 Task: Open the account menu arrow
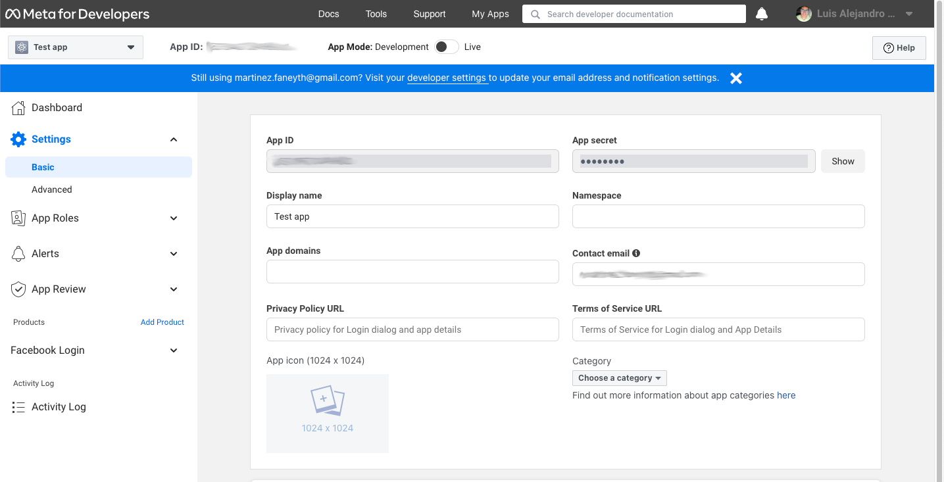tap(909, 14)
